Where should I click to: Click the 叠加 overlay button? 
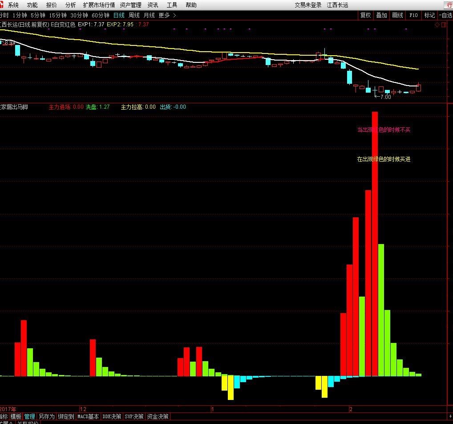[x=381, y=15]
